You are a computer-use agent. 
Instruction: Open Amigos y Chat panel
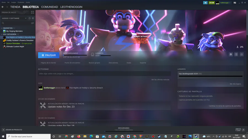[240, 130]
